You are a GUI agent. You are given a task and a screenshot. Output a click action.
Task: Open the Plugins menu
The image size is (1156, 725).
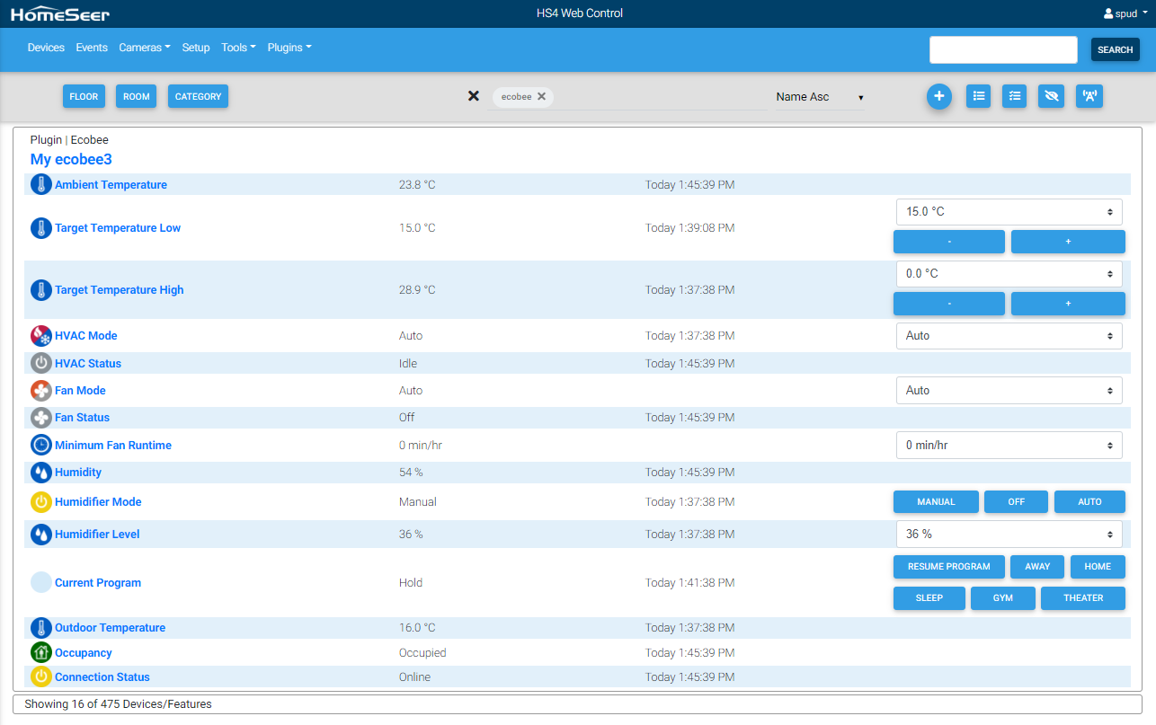(289, 48)
